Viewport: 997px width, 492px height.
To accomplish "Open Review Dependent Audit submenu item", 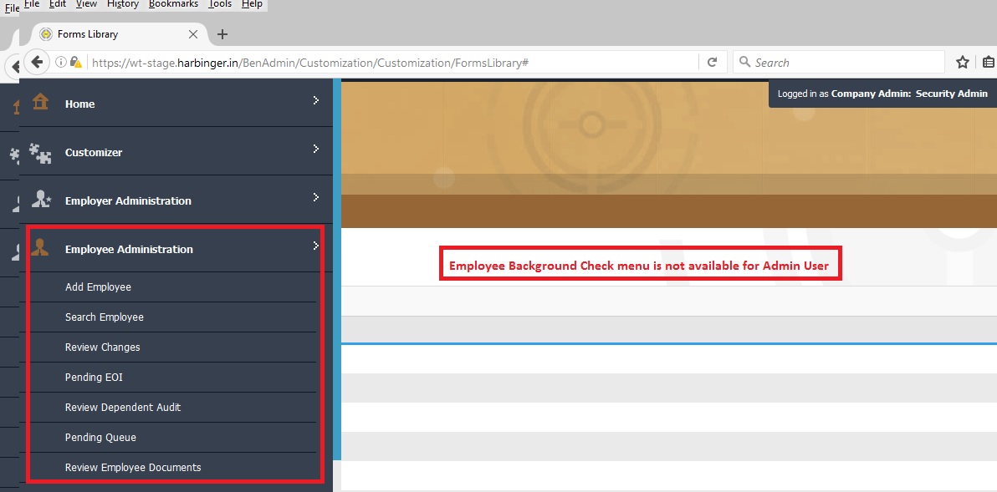I will [x=123, y=407].
